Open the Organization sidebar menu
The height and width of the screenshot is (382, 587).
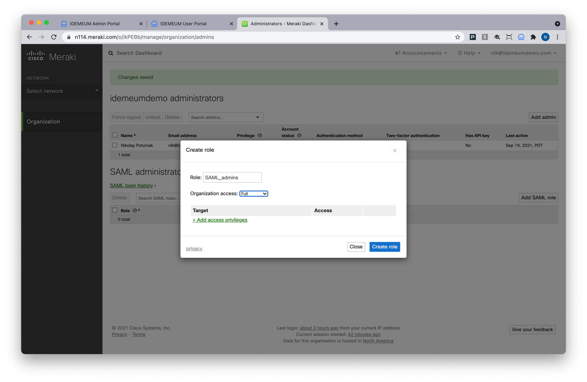(x=62, y=122)
